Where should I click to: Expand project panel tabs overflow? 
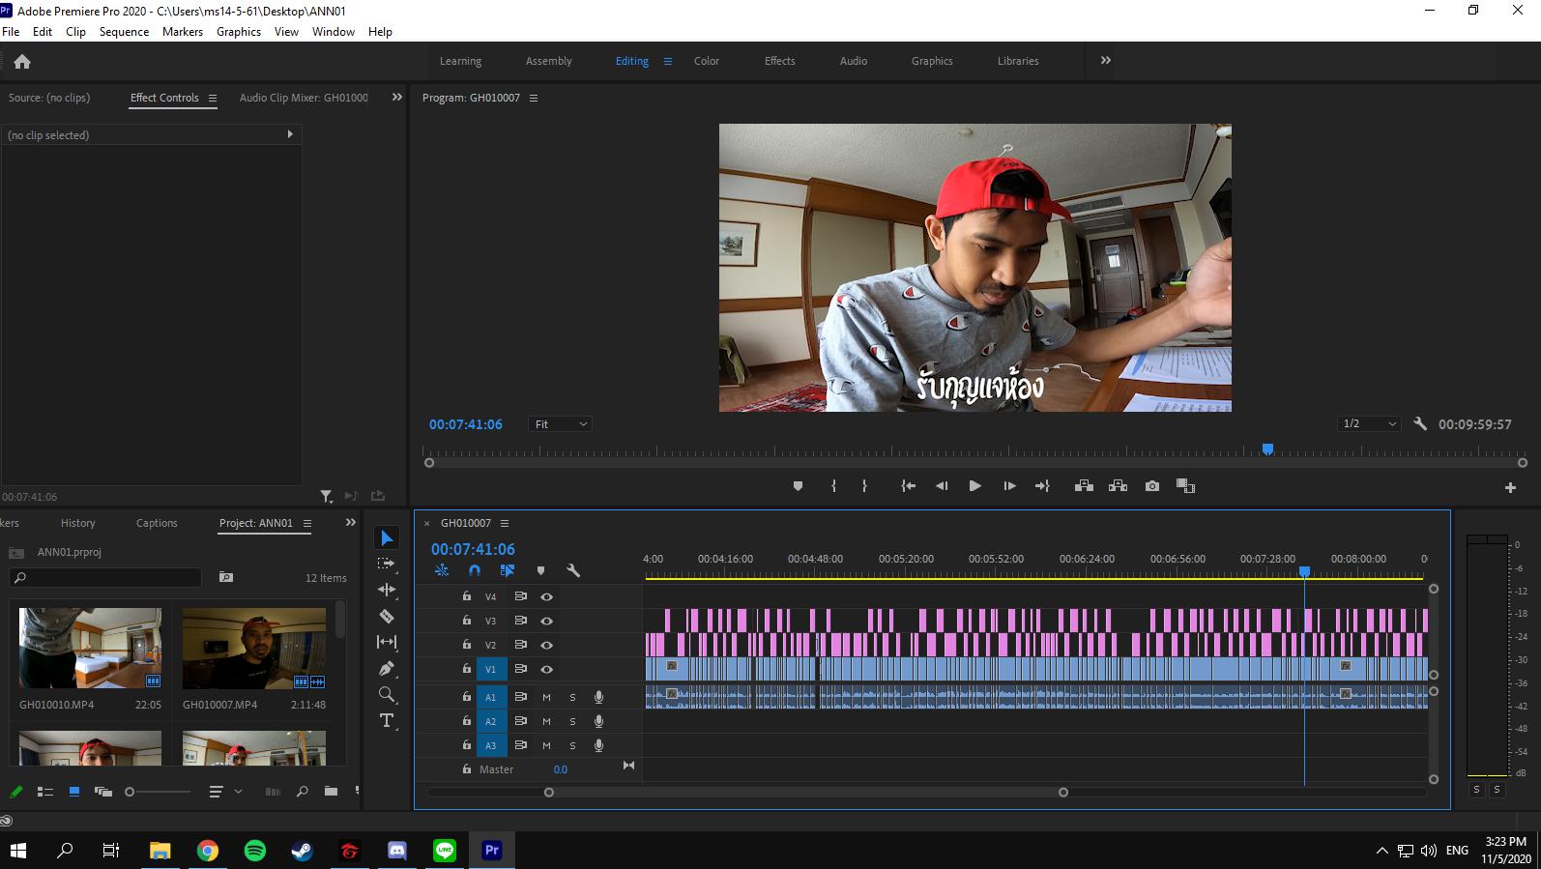(x=351, y=522)
